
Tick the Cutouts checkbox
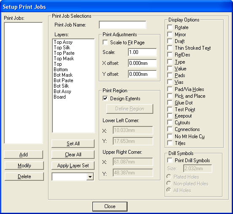[x=170, y=122]
